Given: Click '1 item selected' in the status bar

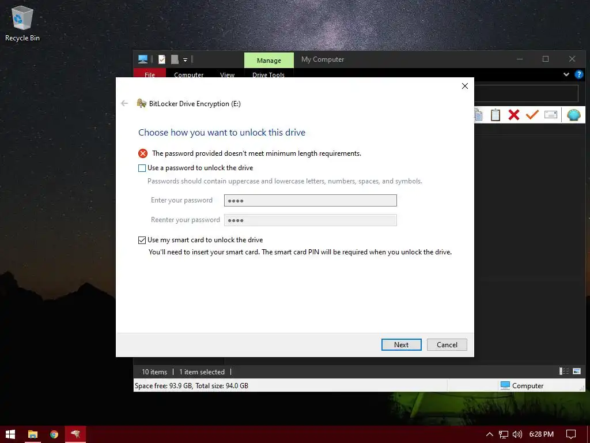Looking at the screenshot, I should point(202,372).
